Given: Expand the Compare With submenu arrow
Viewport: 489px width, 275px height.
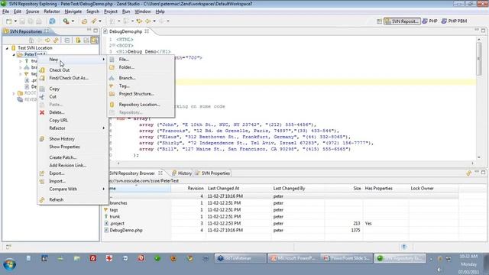Looking at the screenshot, I should point(104,189).
